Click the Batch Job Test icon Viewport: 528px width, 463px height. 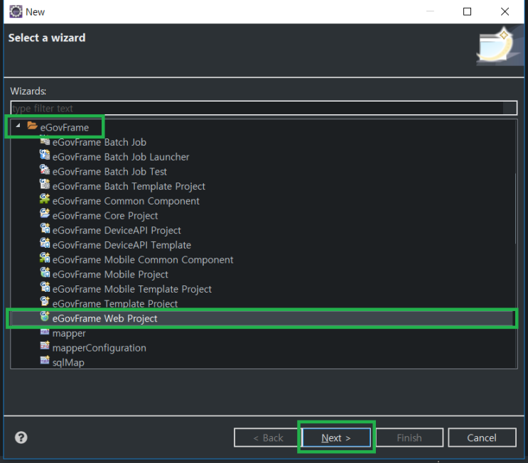pyautogui.click(x=45, y=170)
